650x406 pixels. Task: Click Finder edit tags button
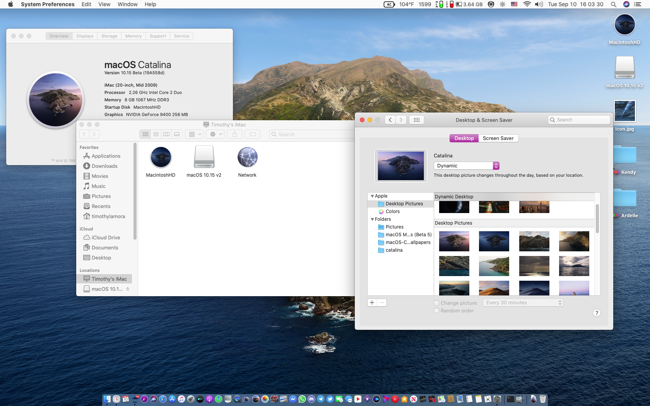click(252, 134)
